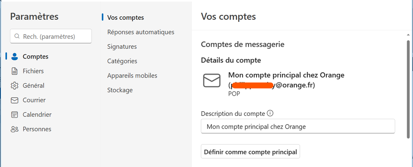Go to Signatures settings

(x=122, y=47)
